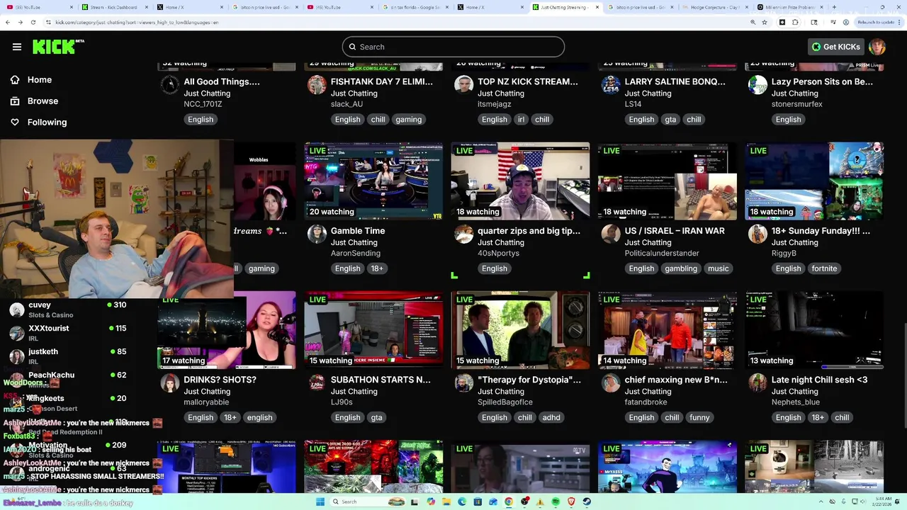Click the itsmejagz channel name

click(x=494, y=104)
